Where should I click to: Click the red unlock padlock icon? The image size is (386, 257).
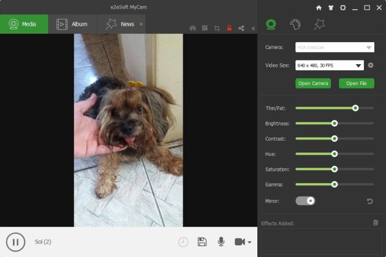(x=229, y=28)
